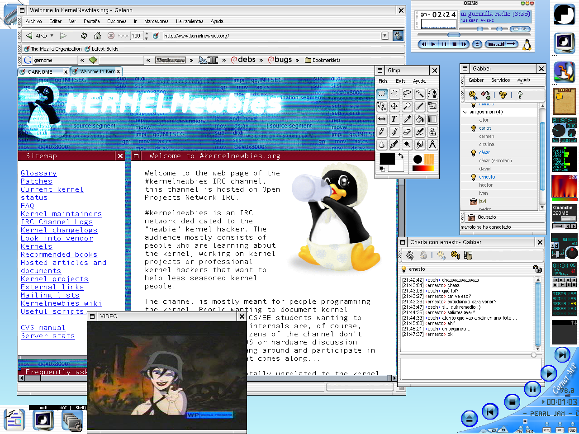Select the Bezier paths tool in Gimp

click(x=432, y=94)
